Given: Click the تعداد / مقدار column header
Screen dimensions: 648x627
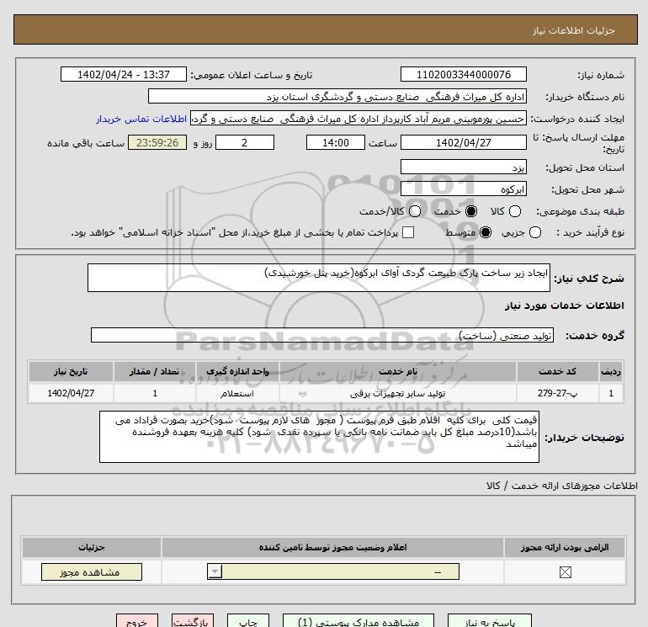Looking at the screenshot, I should click(x=155, y=371).
